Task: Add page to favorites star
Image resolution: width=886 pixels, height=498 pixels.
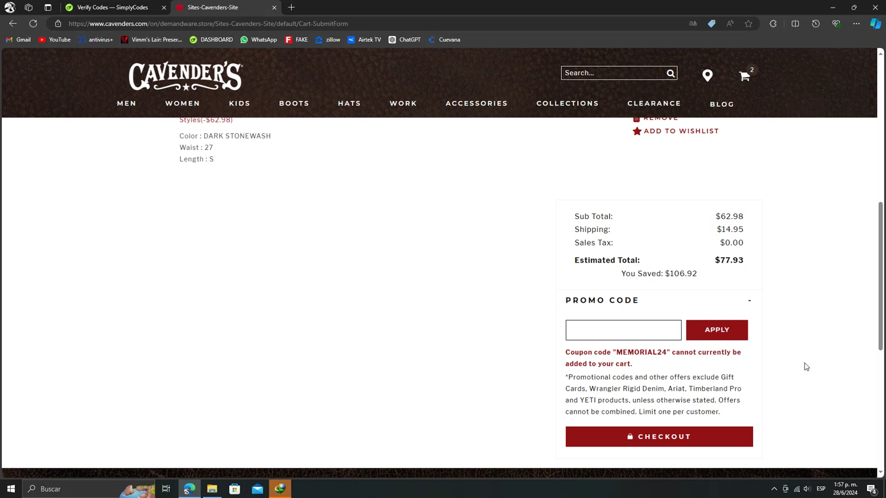Action: tap(748, 24)
